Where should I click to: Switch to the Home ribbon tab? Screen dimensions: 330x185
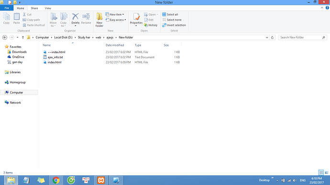[x=21, y=8]
